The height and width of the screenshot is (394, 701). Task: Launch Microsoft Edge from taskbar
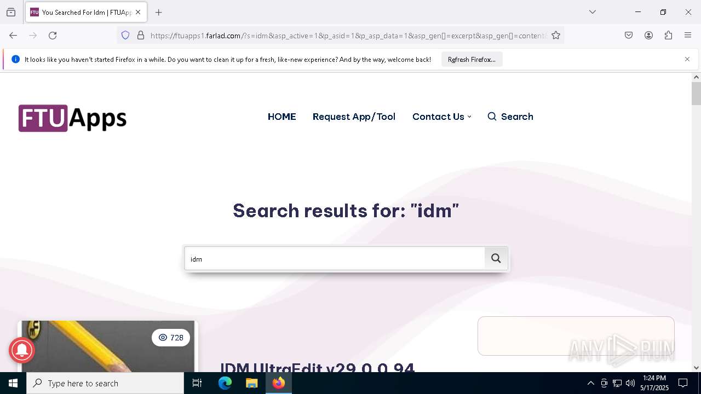pos(225,383)
